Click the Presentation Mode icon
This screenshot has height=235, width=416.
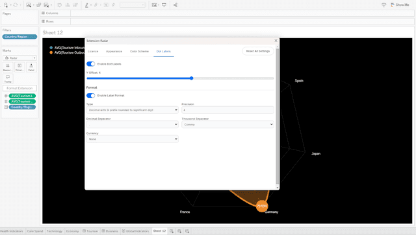pos(164,5)
